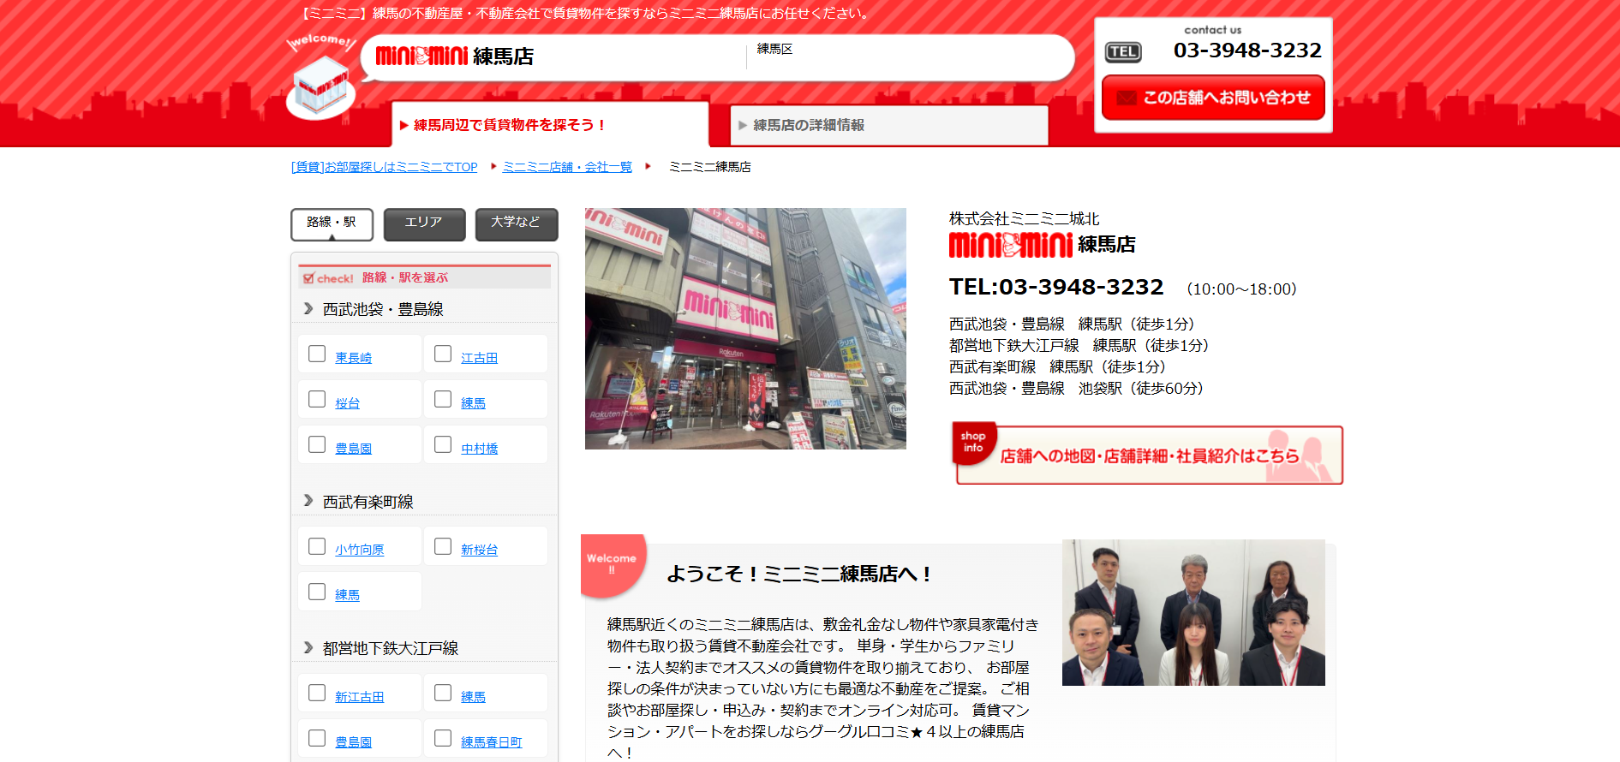The width and height of the screenshot is (1620, 762).
Task: Click the minimini logo beside store details
Action: [1011, 245]
